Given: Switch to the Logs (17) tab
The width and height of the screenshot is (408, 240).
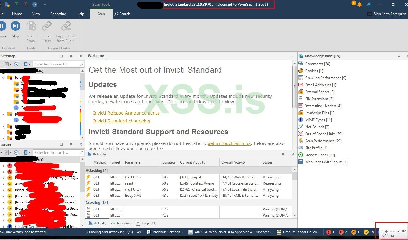Looking at the screenshot, I should tap(146, 223).
